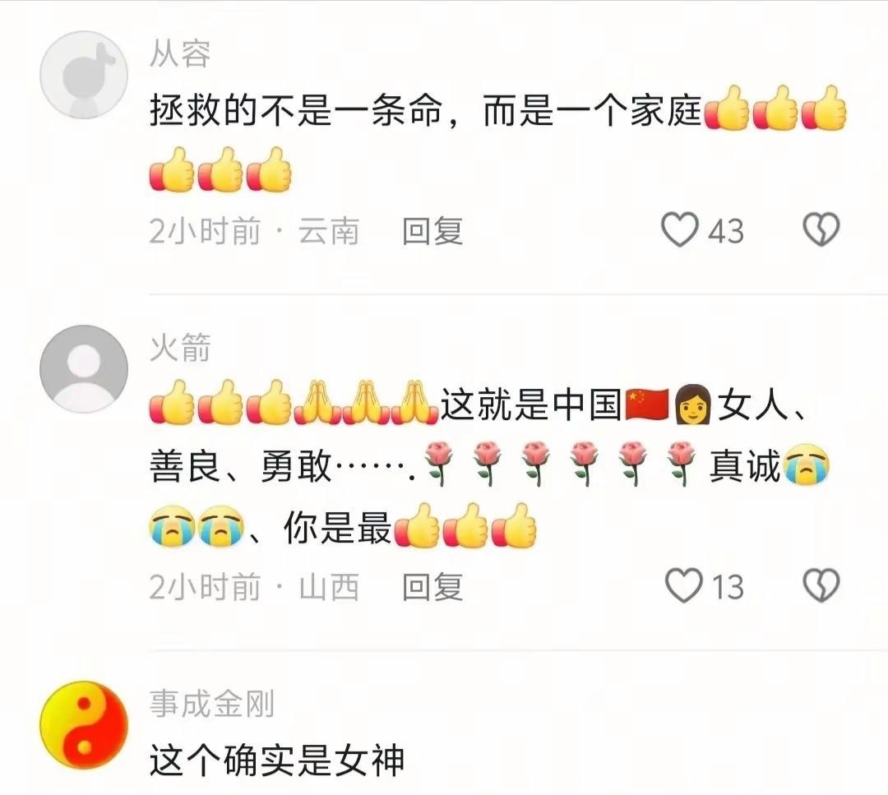Open 火箭's gray profile avatar
The height and width of the screenshot is (795, 888).
84,368
